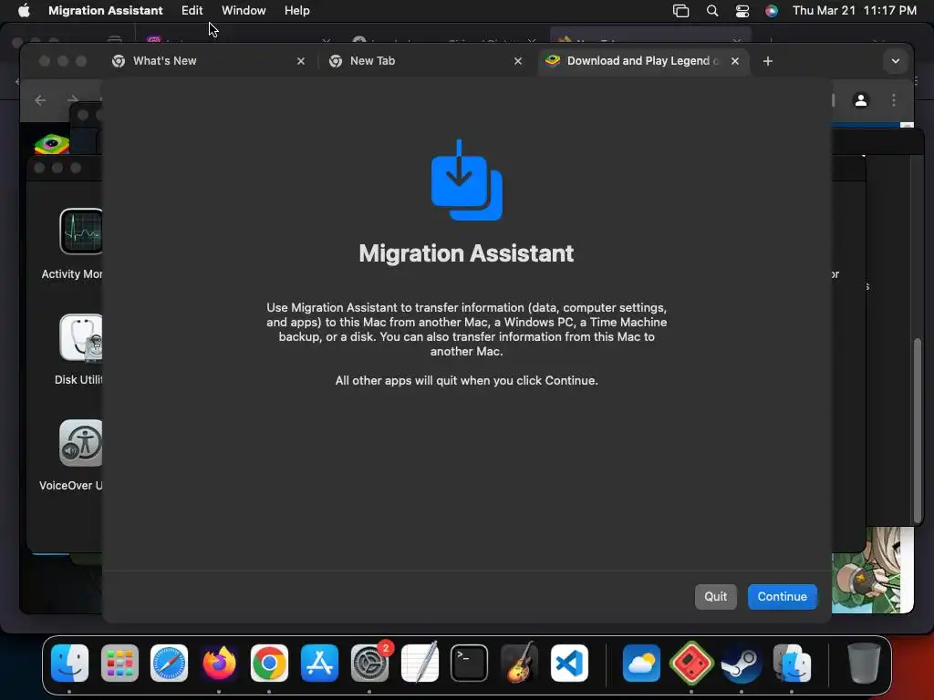The height and width of the screenshot is (700, 934).
Task: Open the red game console app in Dock
Action: [x=691, y=664]
